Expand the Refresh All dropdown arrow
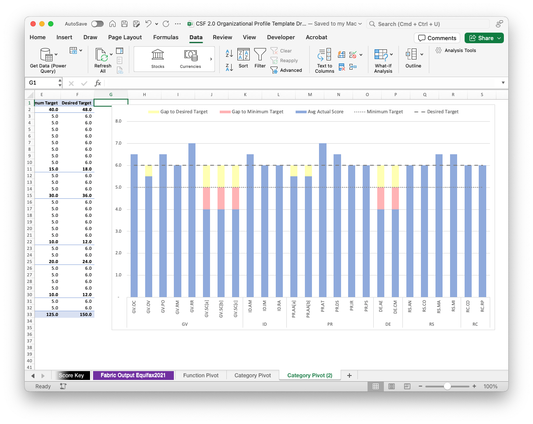Viewport: 533px width, 424px height. (110, 55)
